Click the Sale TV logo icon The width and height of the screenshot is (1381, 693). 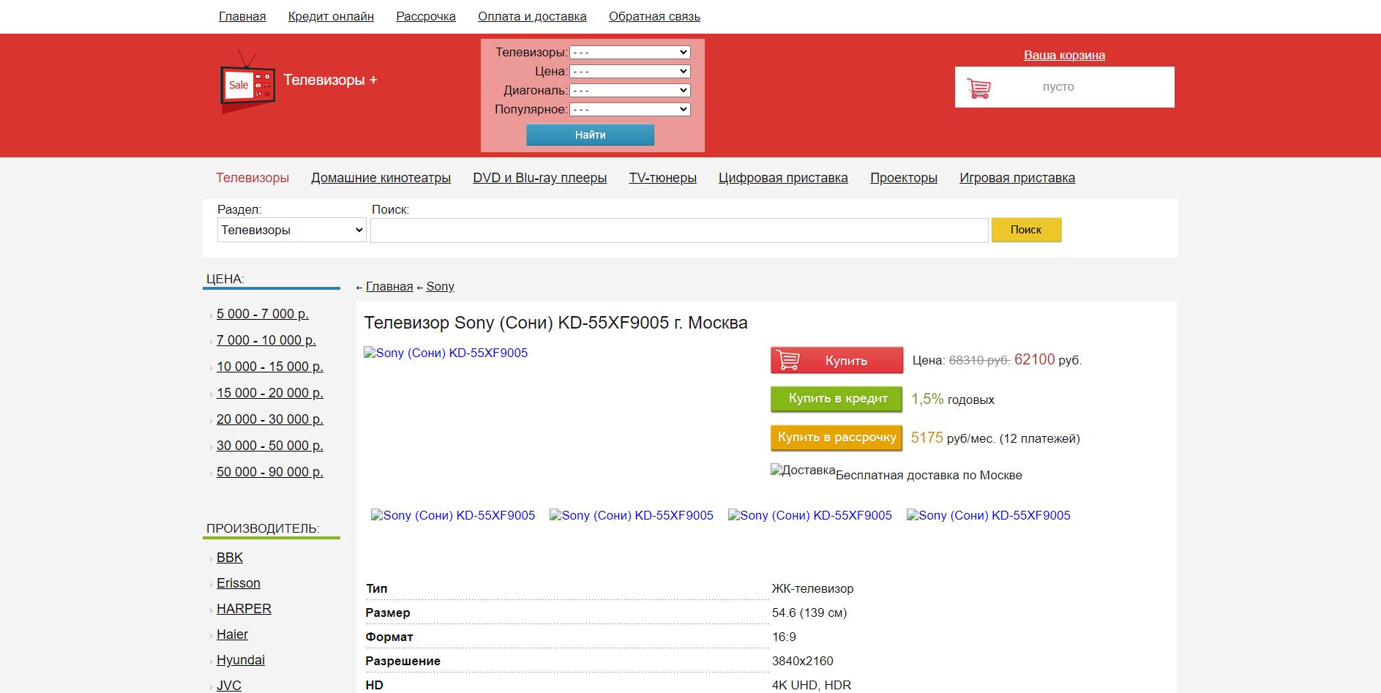coord(247,81)
